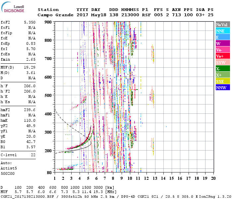Screen dimensions: 232x199
Task: Click the time 213000 in header
Action: (x=130, y=15)
